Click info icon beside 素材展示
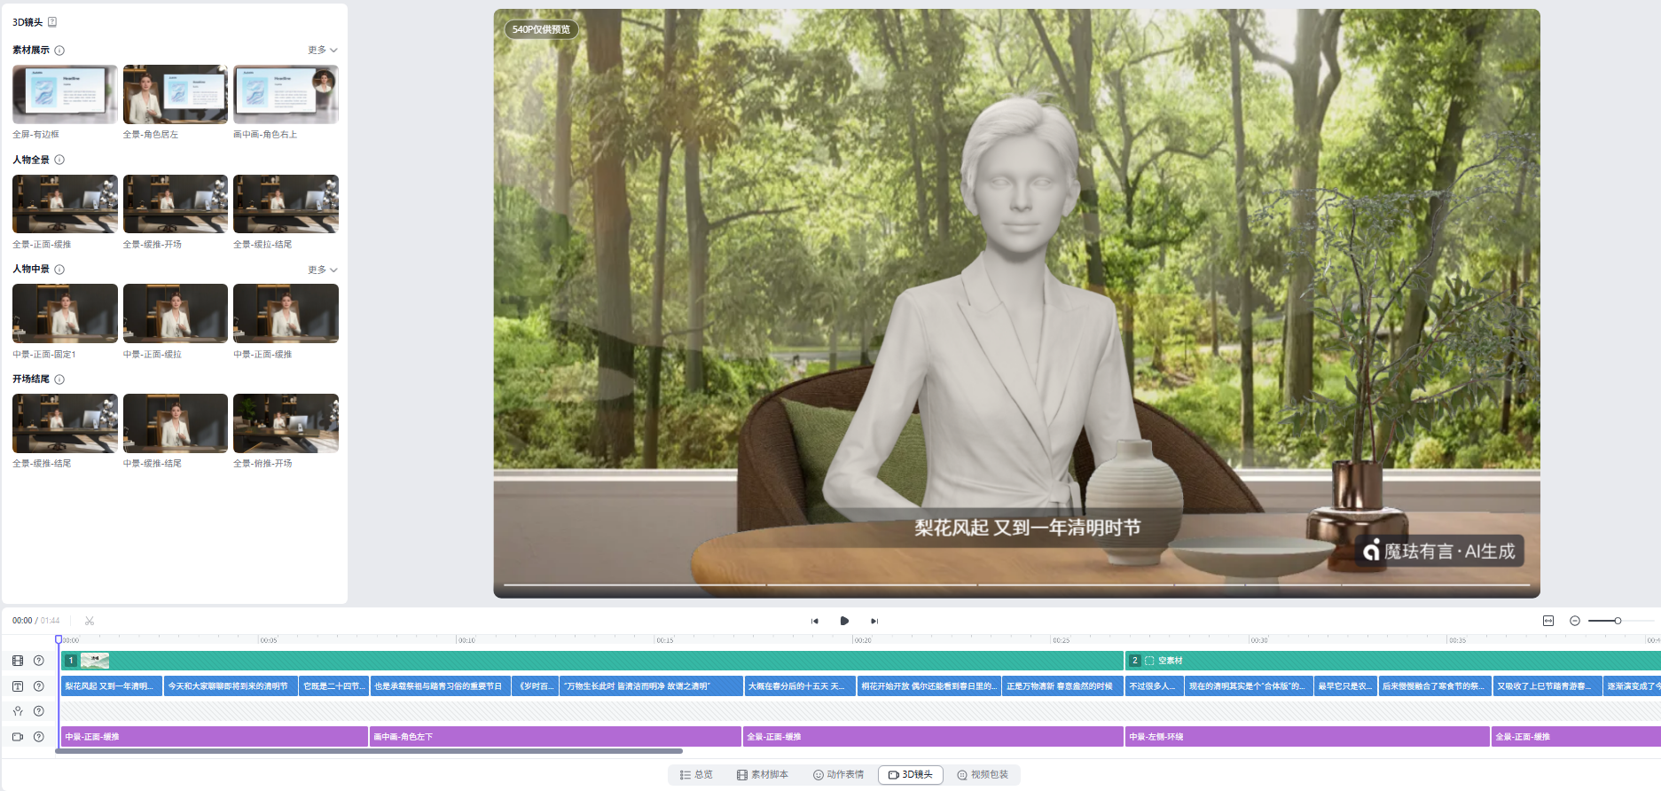 click(59, 51)
